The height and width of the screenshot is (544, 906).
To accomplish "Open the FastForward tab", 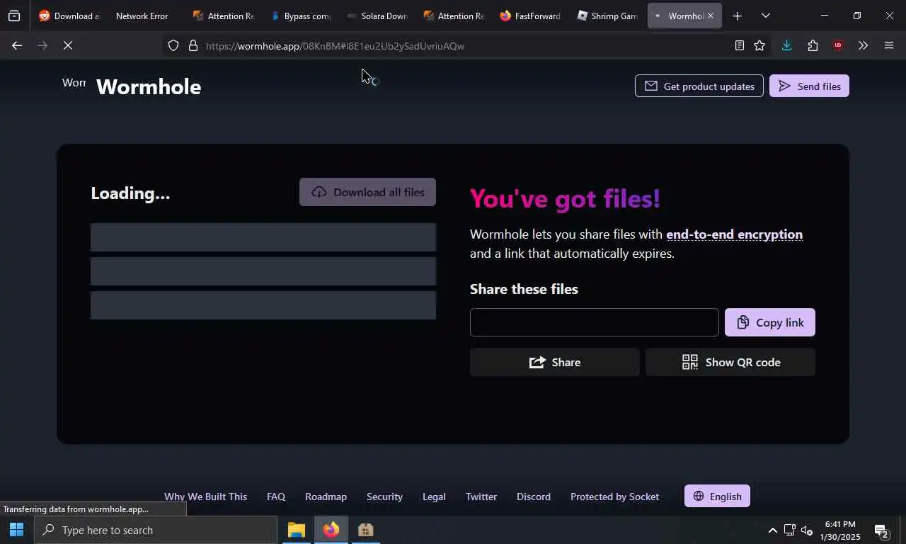I will click(x=530, y=16).
